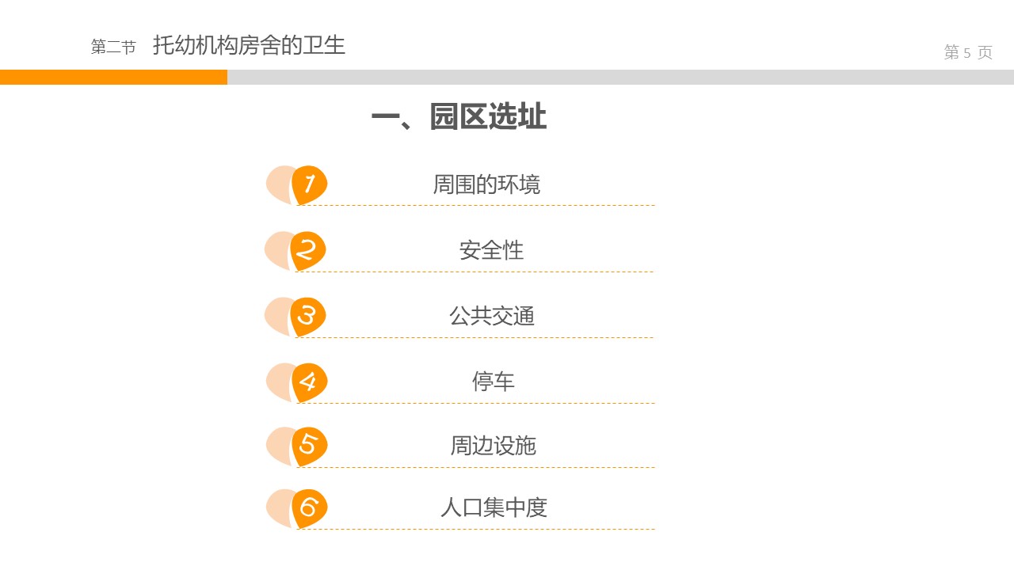1014x570 pixels.
Task: Click the 人口集中度 text
Action: [494, 507]
